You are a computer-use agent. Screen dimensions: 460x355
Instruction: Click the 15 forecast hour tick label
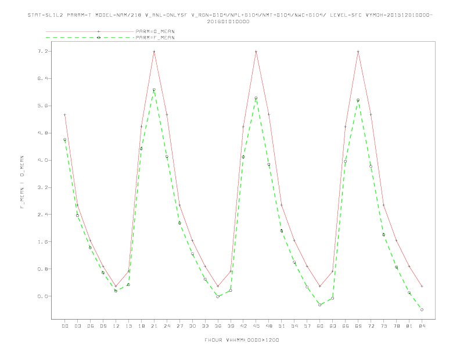click(128, 326)
